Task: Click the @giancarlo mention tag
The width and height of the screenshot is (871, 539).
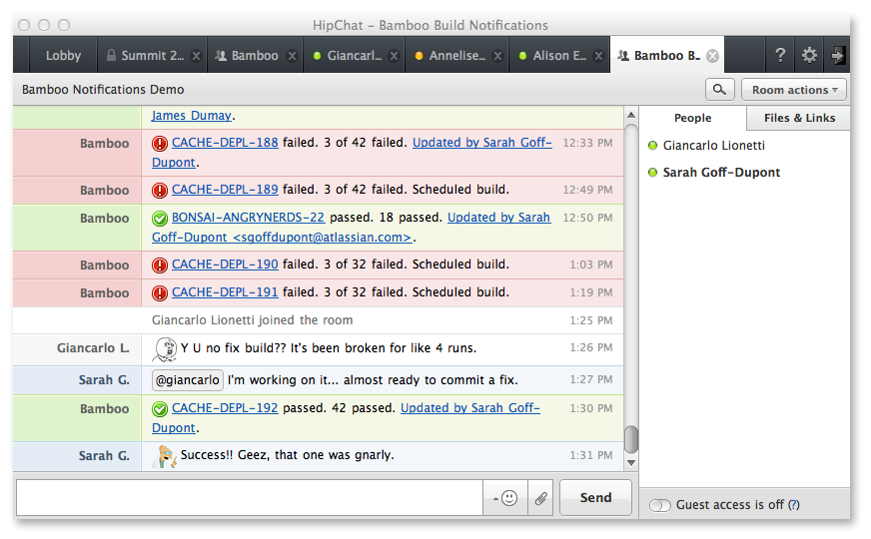Action: pyautogui.click(x=188, y=380)
